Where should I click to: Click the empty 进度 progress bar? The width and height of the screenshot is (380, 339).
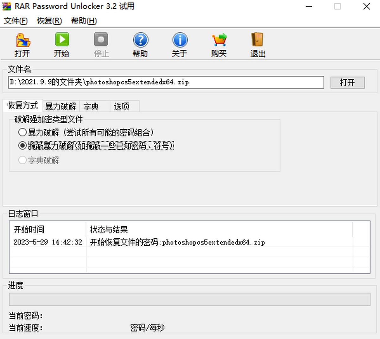(189, 299)
